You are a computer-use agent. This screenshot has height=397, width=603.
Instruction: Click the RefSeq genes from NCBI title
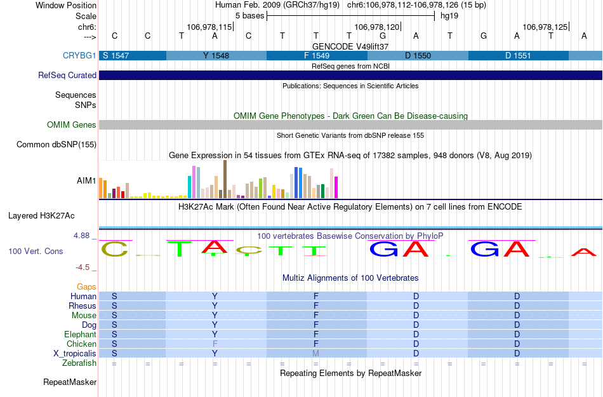pyautogui.click(x=350, y=66)
